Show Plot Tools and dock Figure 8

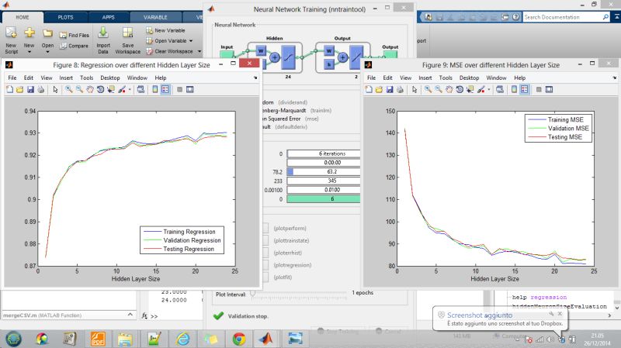coord(190,90)
